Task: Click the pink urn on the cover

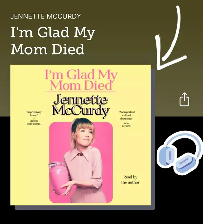Action: (58, 179)
